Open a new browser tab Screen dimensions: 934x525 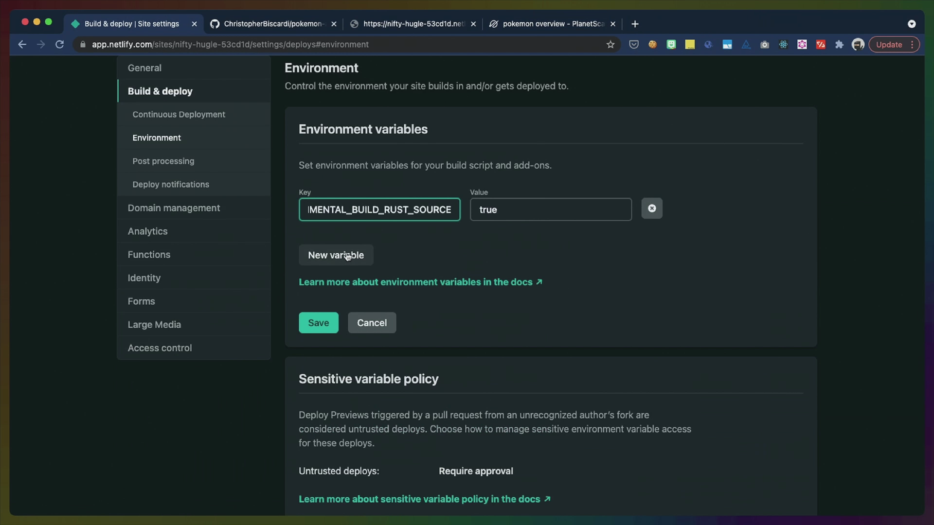pyautogui.click(x=635, y=24)
